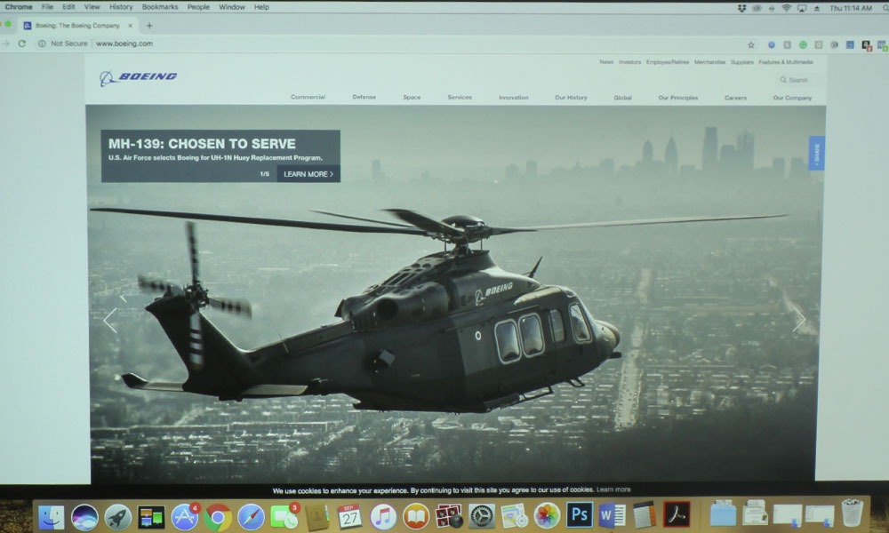The height and width of the screenshot is (533, 889).
Task: Open the Calendar dock icon
Action: tap(349, 517)
